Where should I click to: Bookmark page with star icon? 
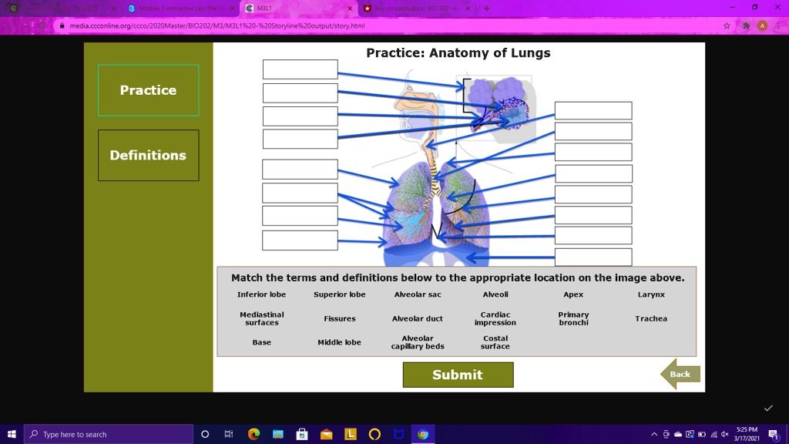(x=727, y=25)
